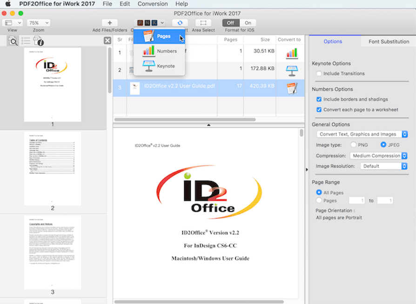Open the Zoom 75% dropdown

coord(39,23)
